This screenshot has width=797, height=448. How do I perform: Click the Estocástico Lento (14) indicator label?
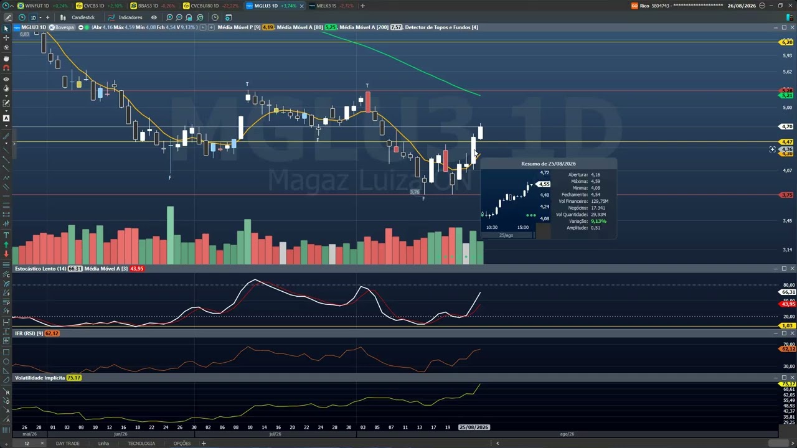click(40, 269)
